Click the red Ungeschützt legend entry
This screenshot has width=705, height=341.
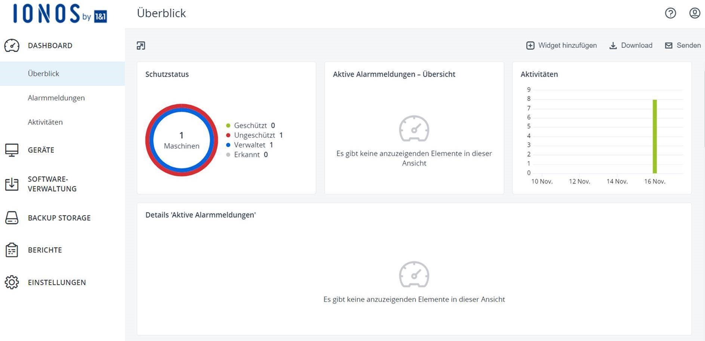pos(254,135)
